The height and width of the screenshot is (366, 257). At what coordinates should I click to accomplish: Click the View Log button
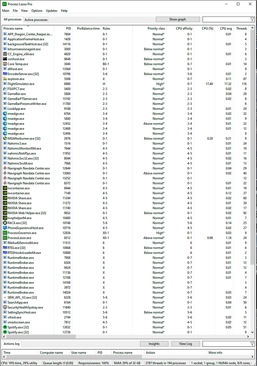click(x=185, y=344)
